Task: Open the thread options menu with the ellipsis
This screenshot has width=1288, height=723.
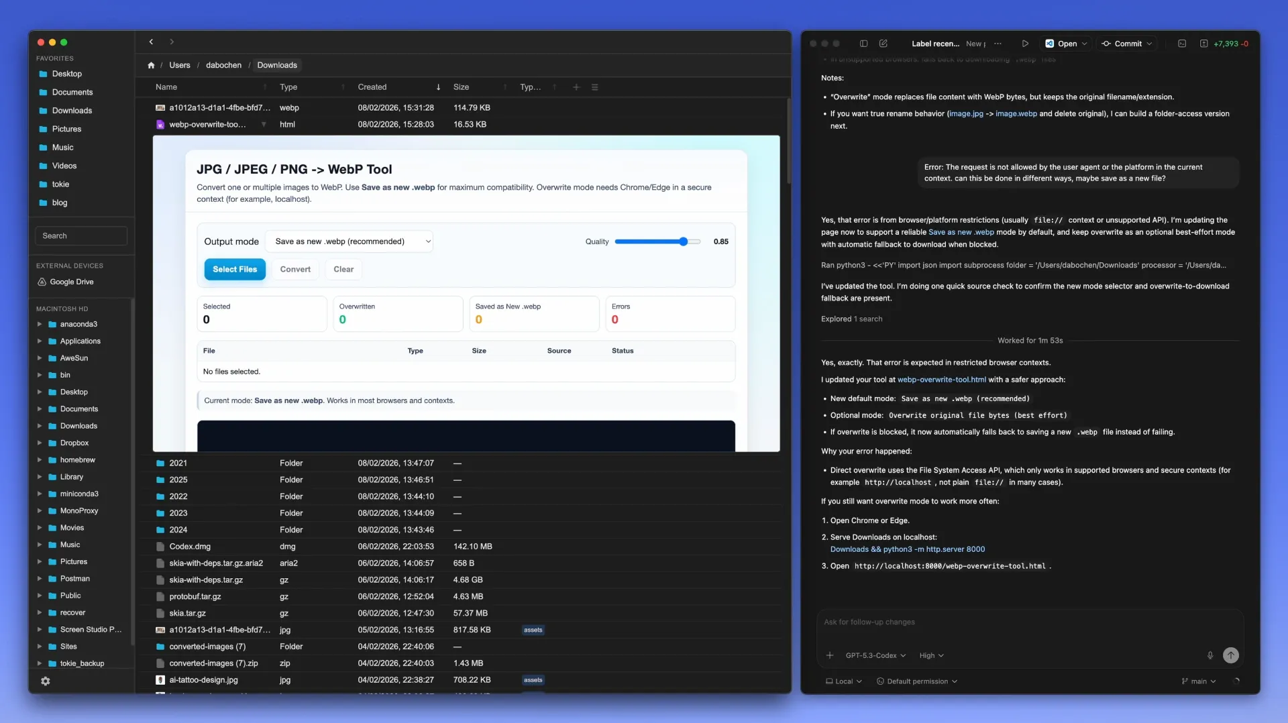Action: pyautogui.click(x=998, y=43)
